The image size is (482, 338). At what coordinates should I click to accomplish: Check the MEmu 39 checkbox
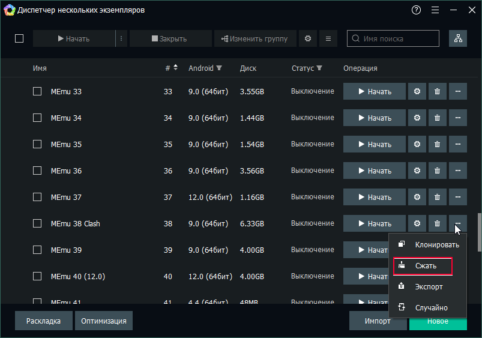(37, 250)
